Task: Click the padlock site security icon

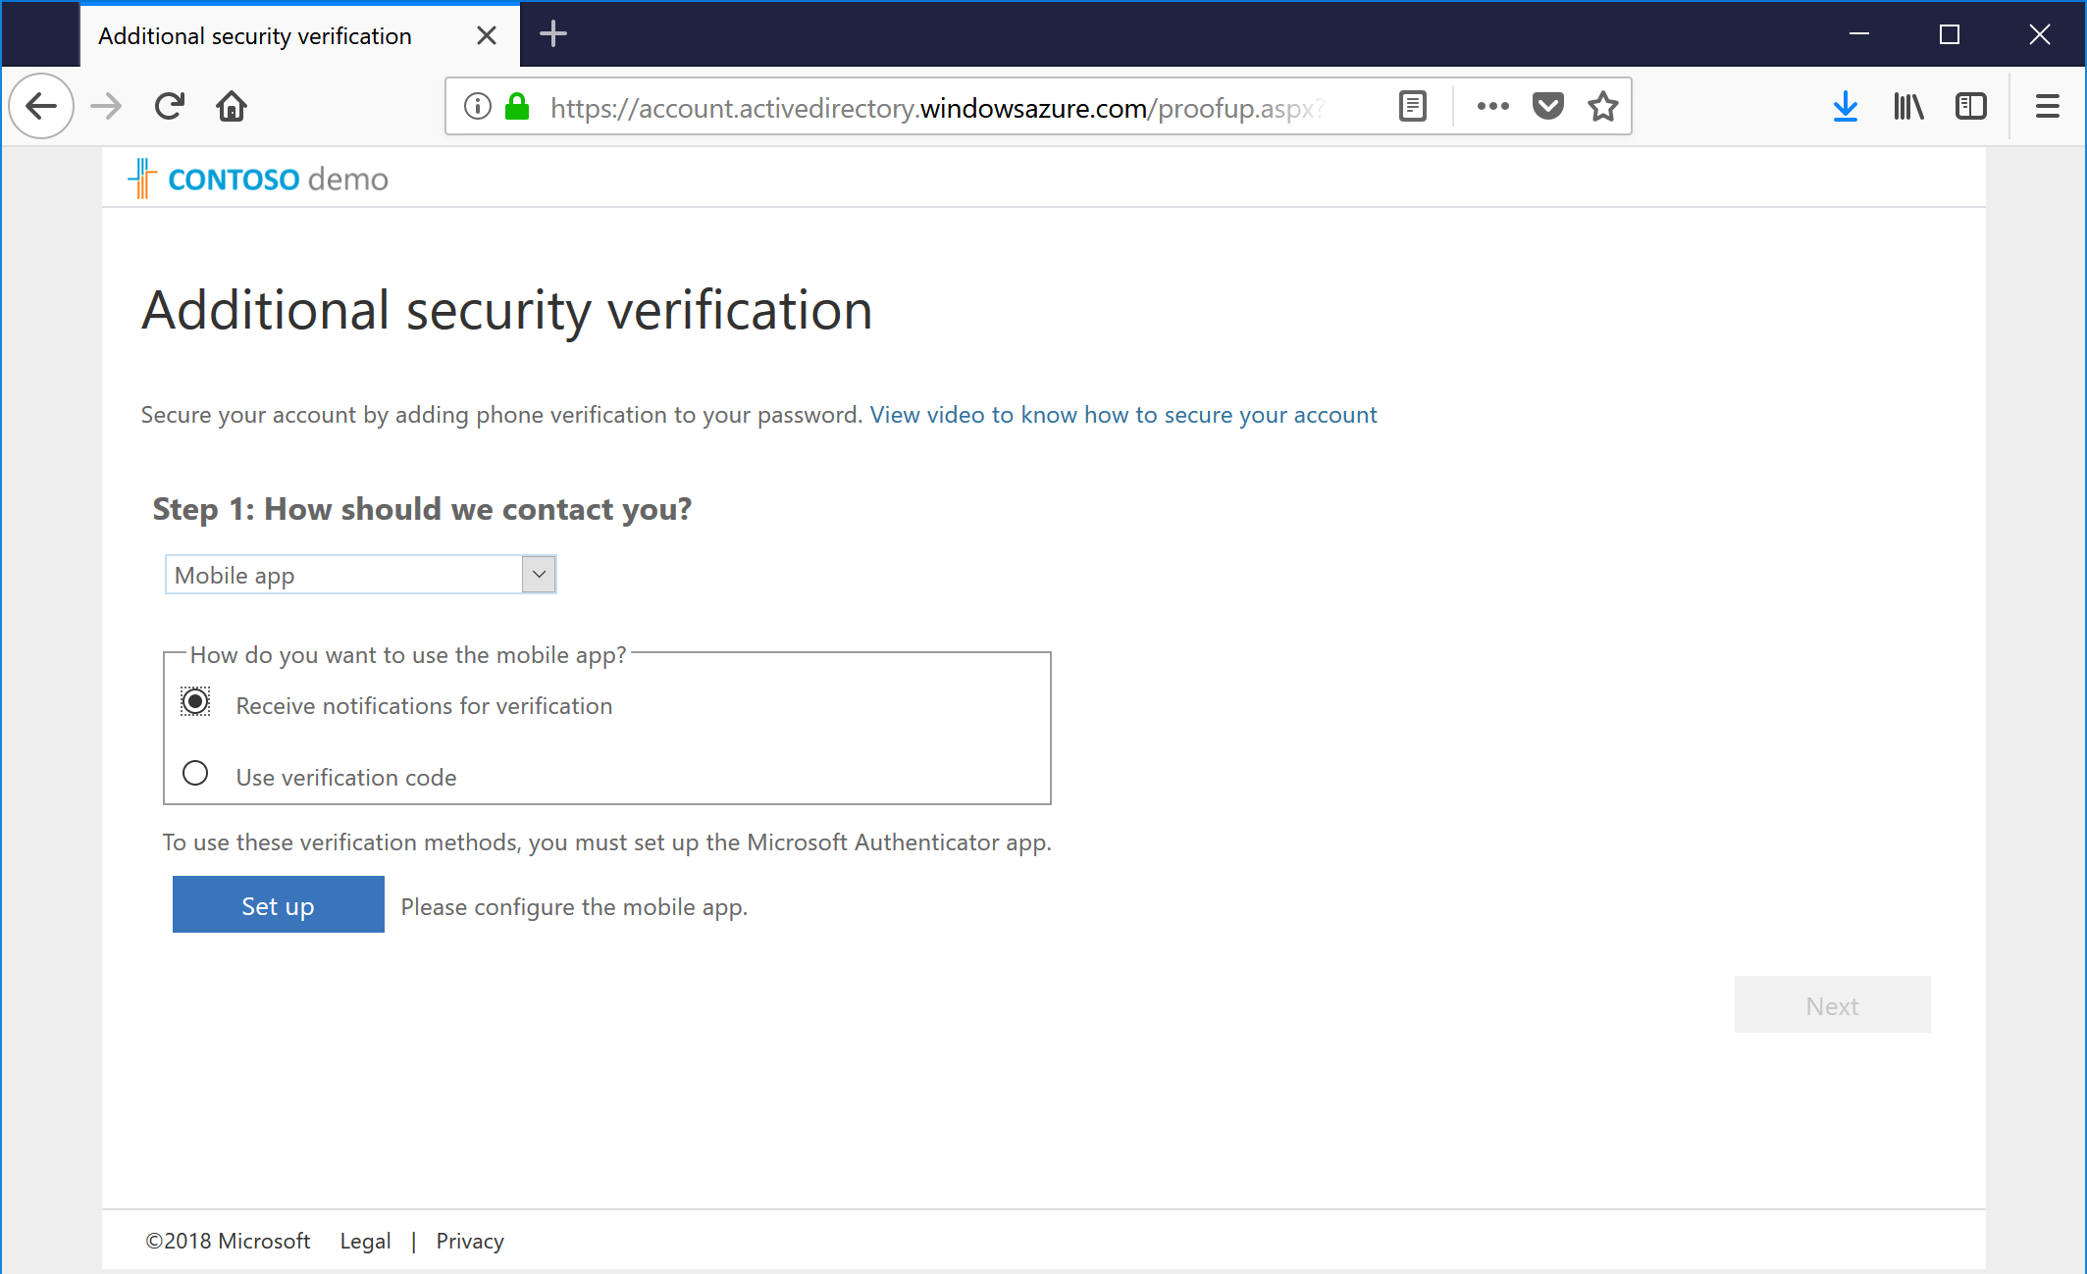Action: [516, 106]
